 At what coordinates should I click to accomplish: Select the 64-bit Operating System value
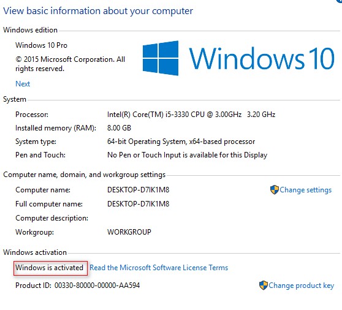point(181,142)
